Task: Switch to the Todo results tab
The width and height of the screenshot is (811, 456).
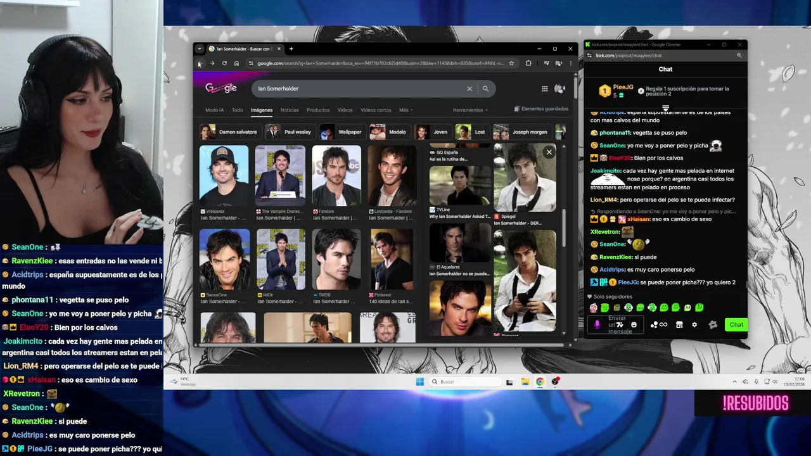Action: click(x=237, y=110)
